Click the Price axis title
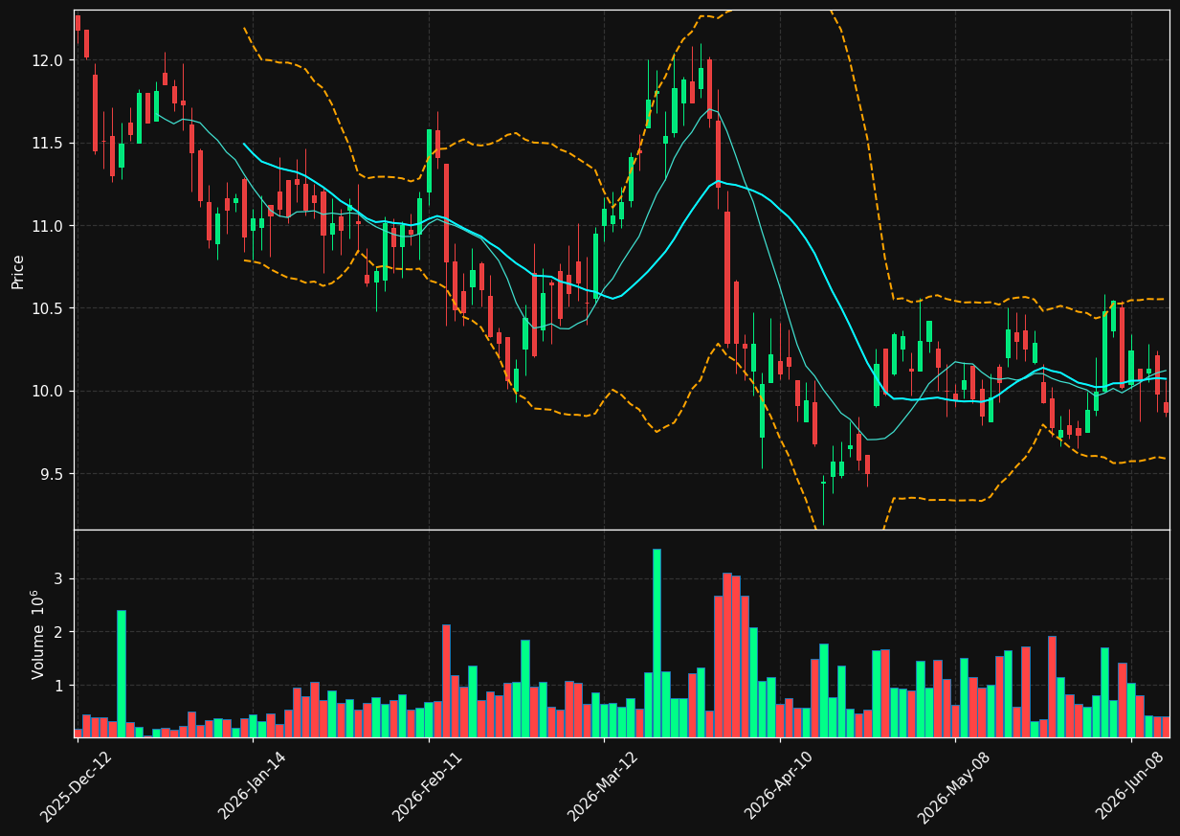 [x=18, y=270]
